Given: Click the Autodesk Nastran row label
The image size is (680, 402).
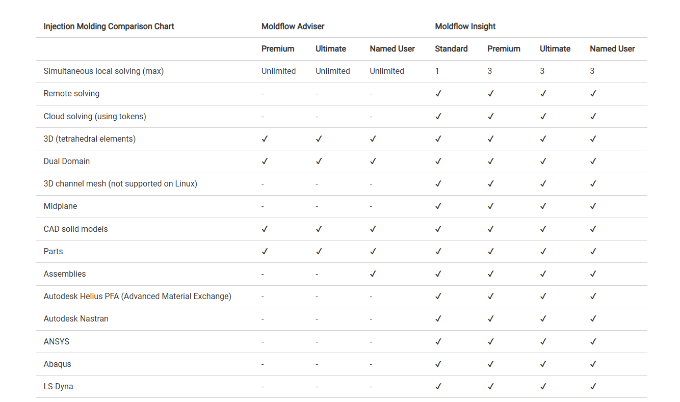Looking at the screenshot, I should click(76, 319).
